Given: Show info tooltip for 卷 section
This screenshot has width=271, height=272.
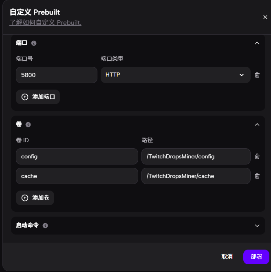Looking at the screenshot, I should coord(28,125).
